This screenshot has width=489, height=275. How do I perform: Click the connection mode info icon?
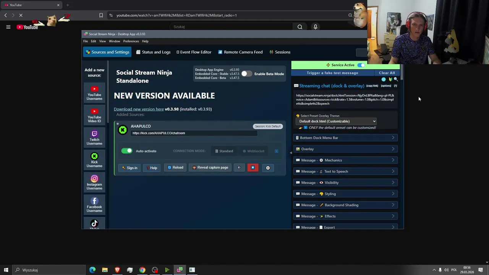pyautogui.click(x=277, y=151)
